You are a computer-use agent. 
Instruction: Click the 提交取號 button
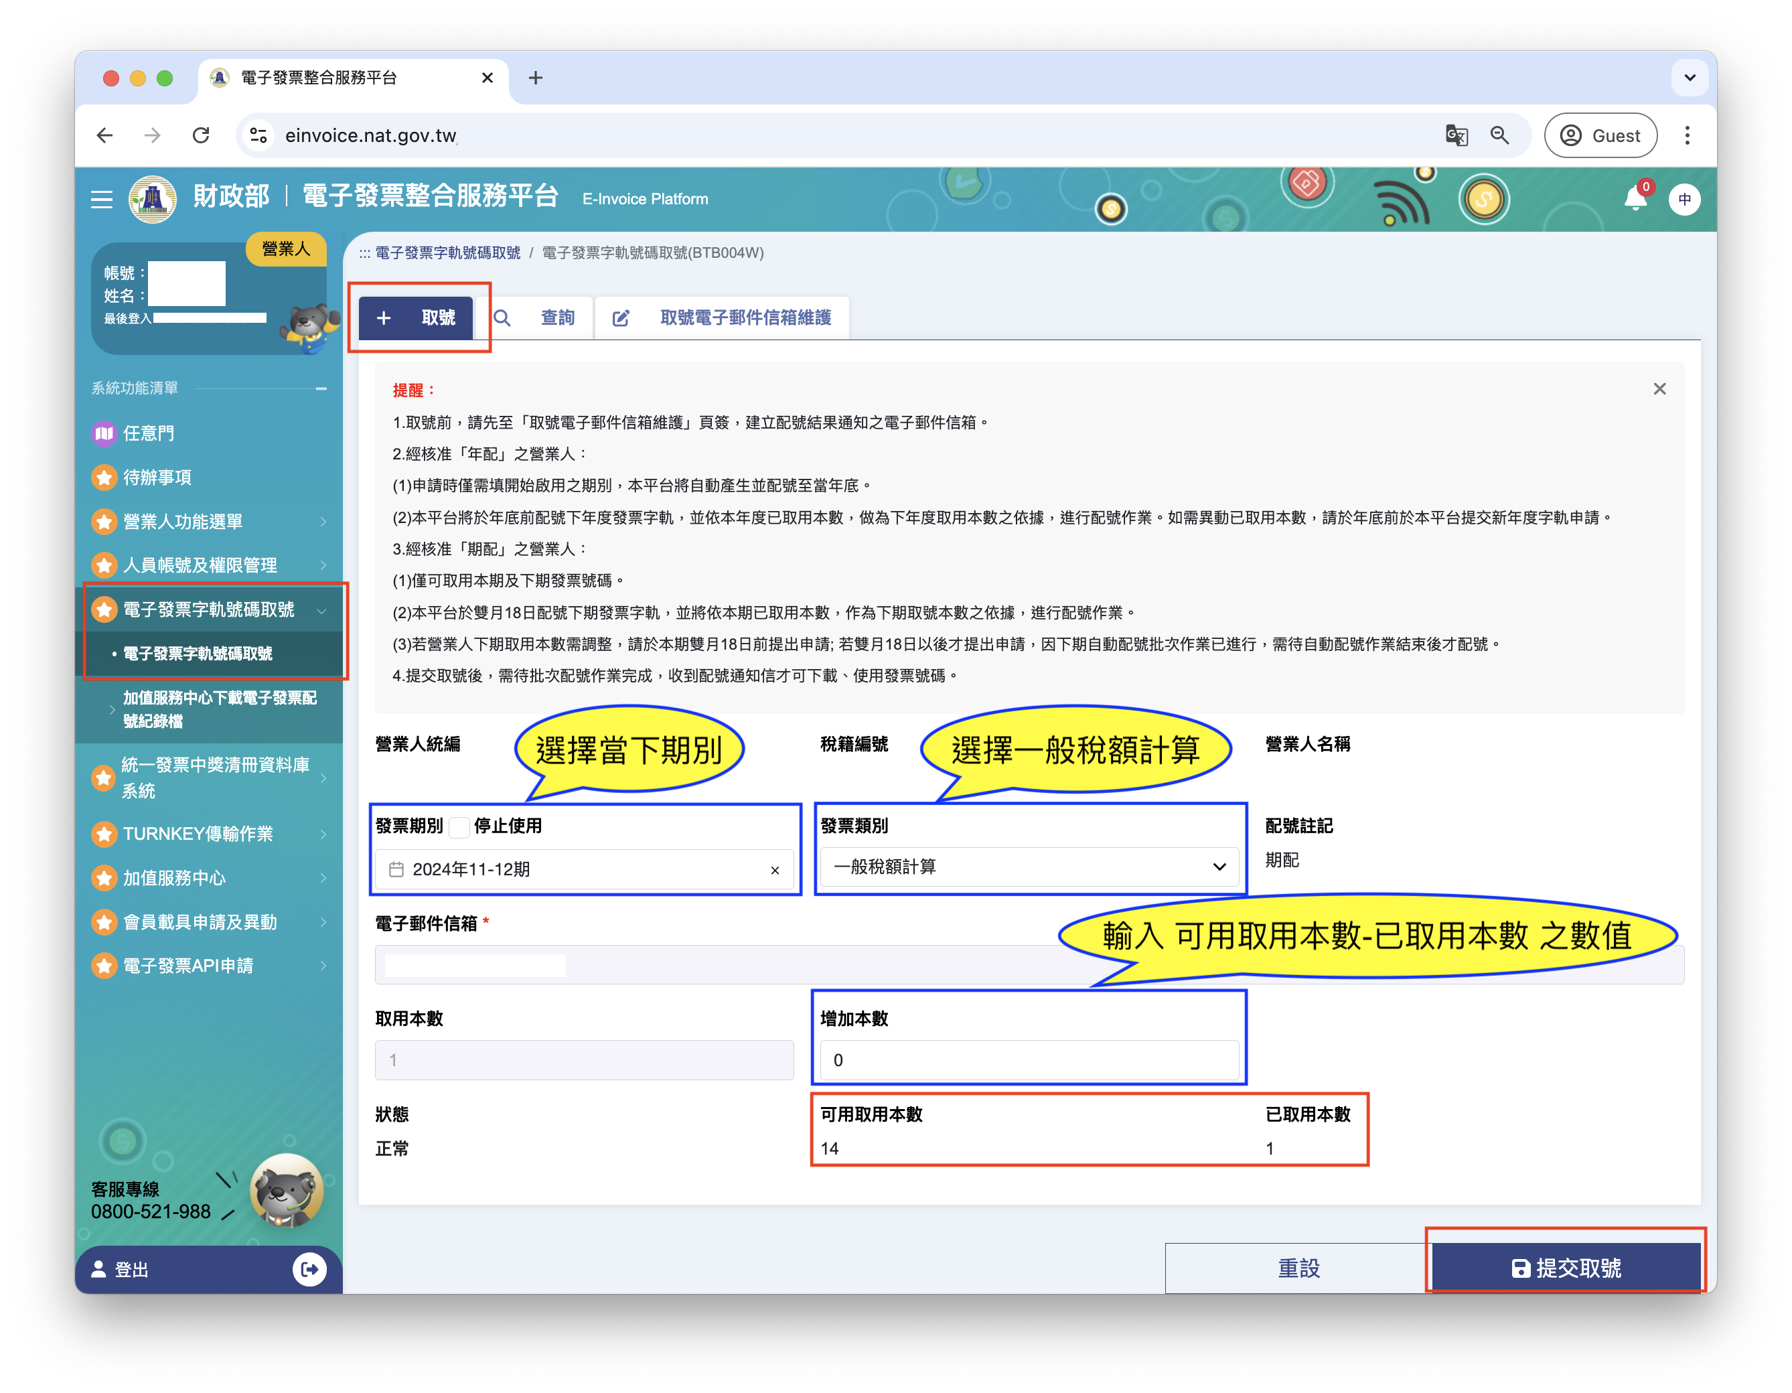pyautogui.click(x=1566, y=1268)
